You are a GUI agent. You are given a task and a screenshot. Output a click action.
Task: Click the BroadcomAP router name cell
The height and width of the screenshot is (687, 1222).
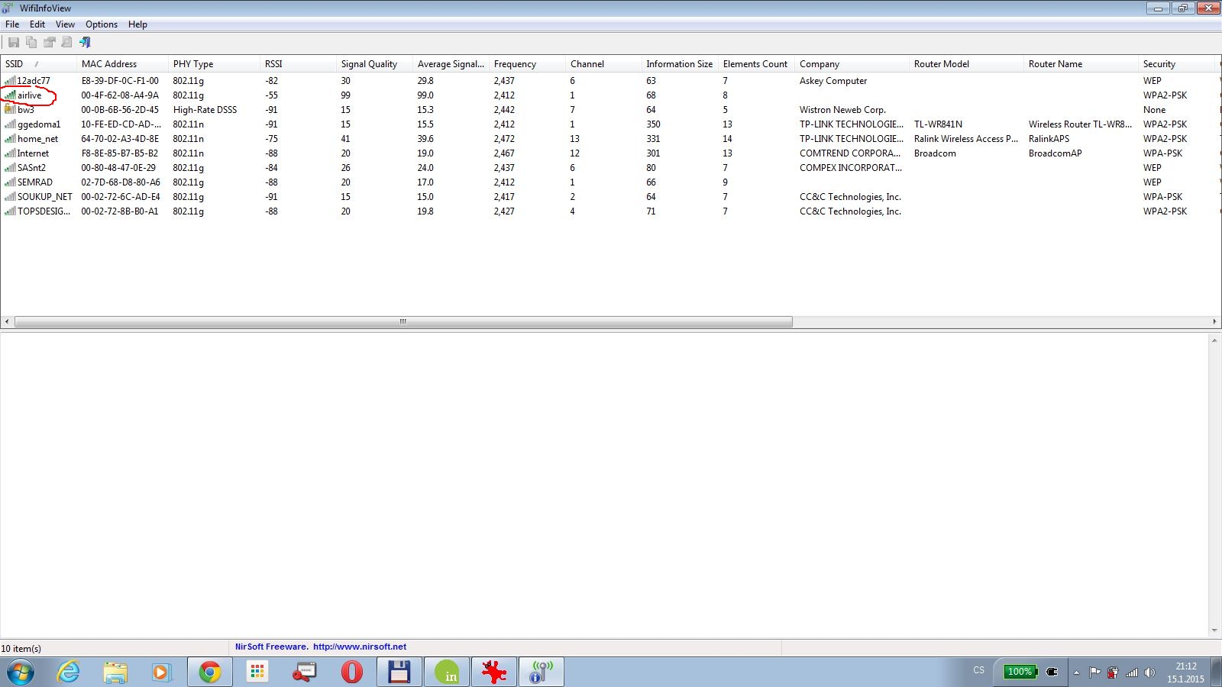[x=1055, y=153]
